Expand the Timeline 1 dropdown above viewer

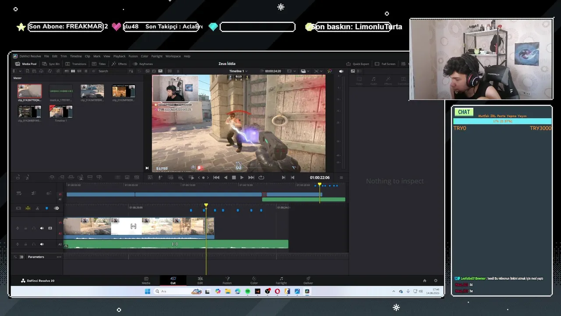click(238, 71)
